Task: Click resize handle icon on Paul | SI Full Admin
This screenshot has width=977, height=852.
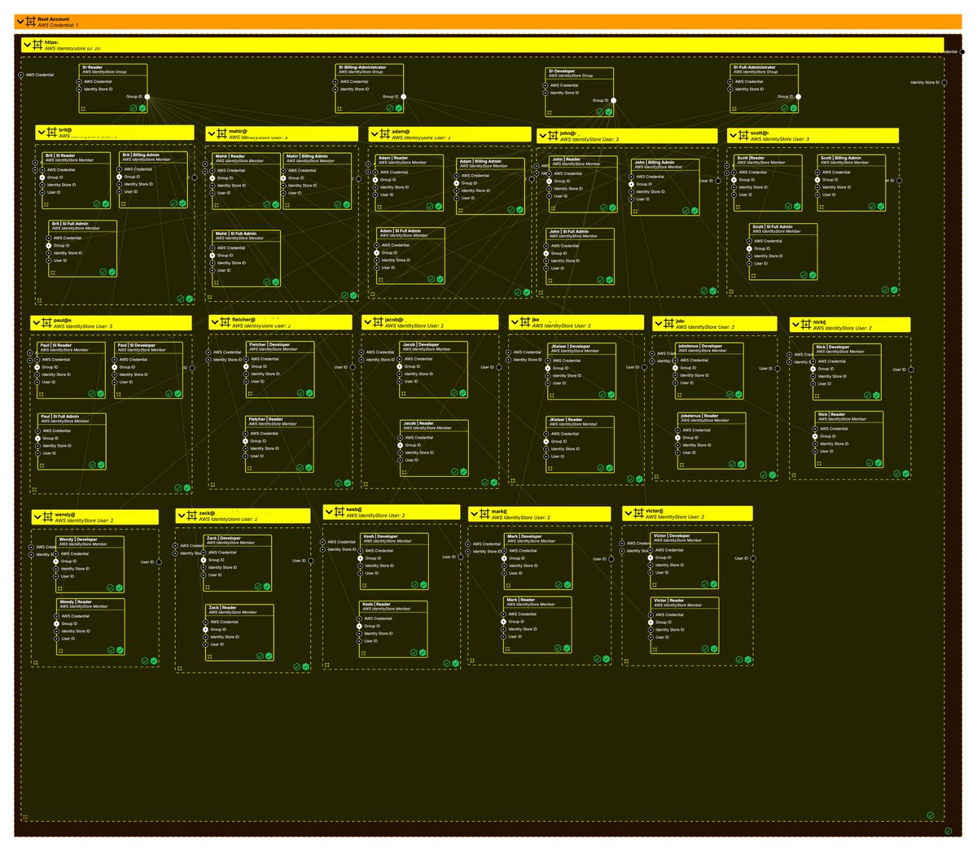Action: coord(42,465)
